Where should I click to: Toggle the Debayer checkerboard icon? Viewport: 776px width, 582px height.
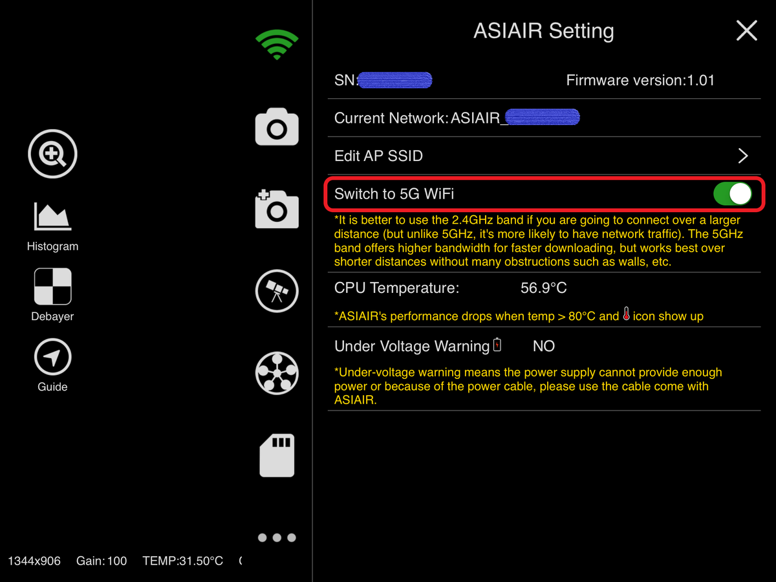(52, 295)
